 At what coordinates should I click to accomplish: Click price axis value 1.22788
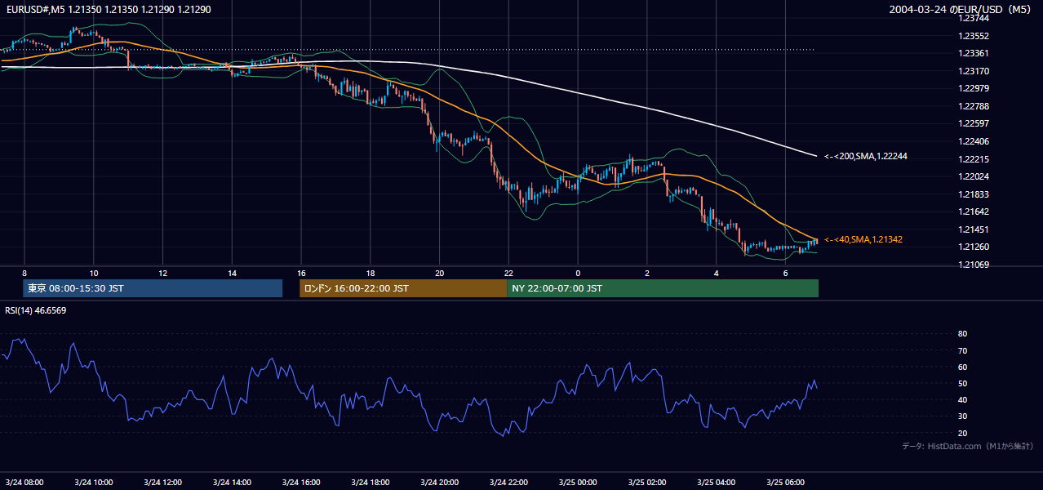[x=972, y=106]
